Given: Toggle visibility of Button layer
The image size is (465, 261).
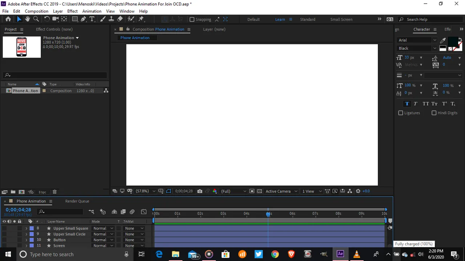Looking at the screenshot, I should coord(4,240).
